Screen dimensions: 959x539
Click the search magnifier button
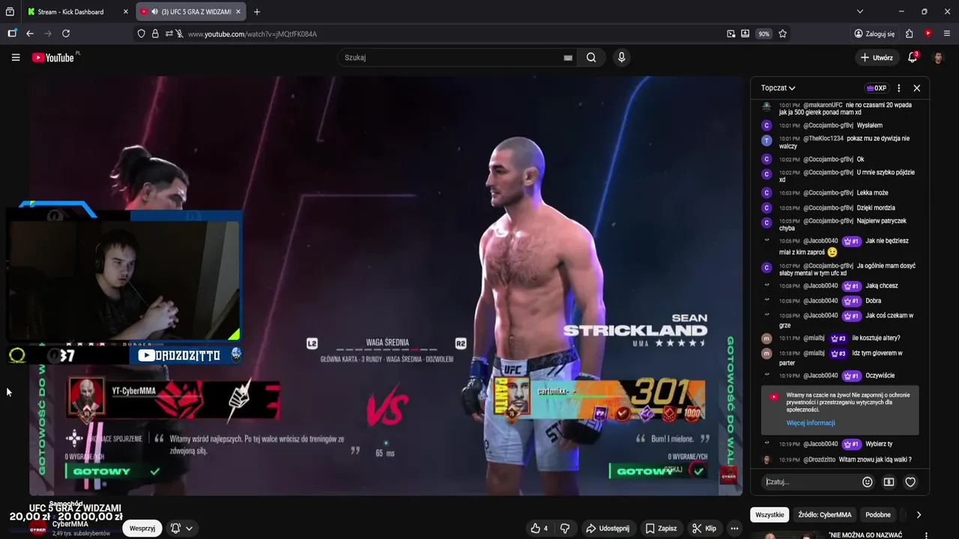[x=591, y=58]
